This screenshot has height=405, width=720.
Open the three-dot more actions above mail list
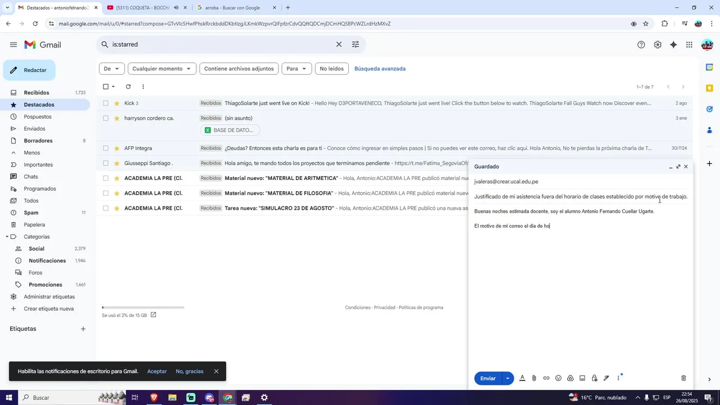(x=143, y=87)
